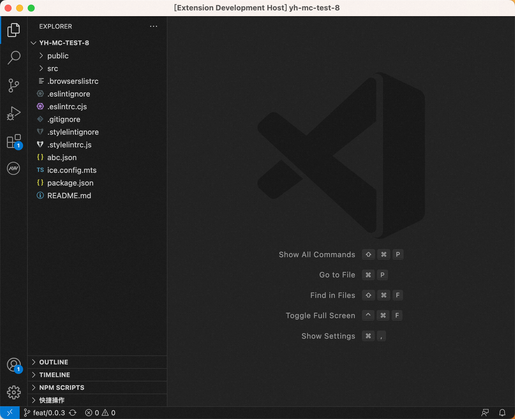Expand the src folder
Image resolution: width=515 pixels, height=419 pixels.
coord(97,68)
